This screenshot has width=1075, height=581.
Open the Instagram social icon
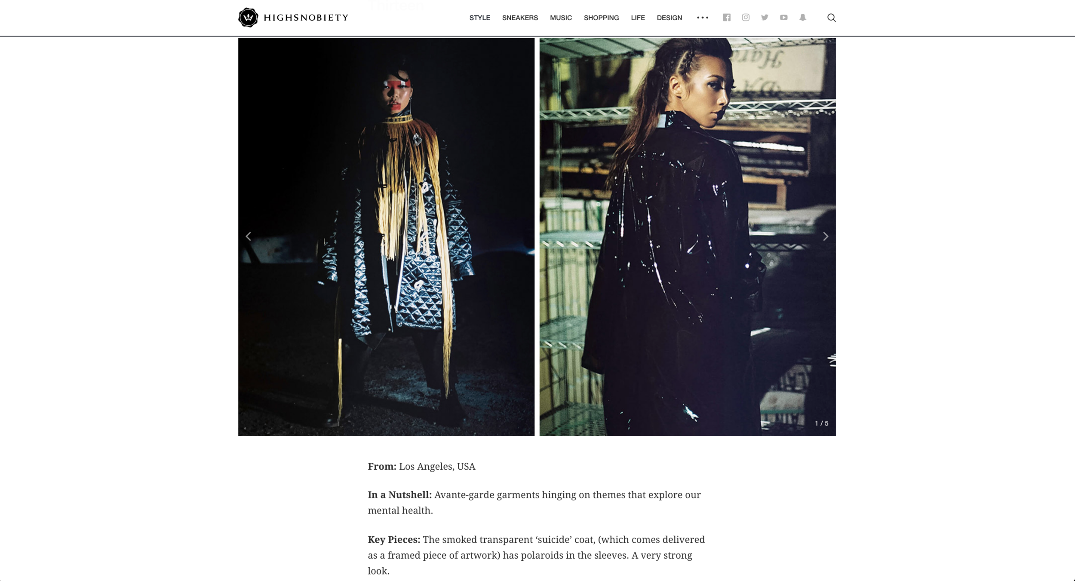[x=746, y=18]
